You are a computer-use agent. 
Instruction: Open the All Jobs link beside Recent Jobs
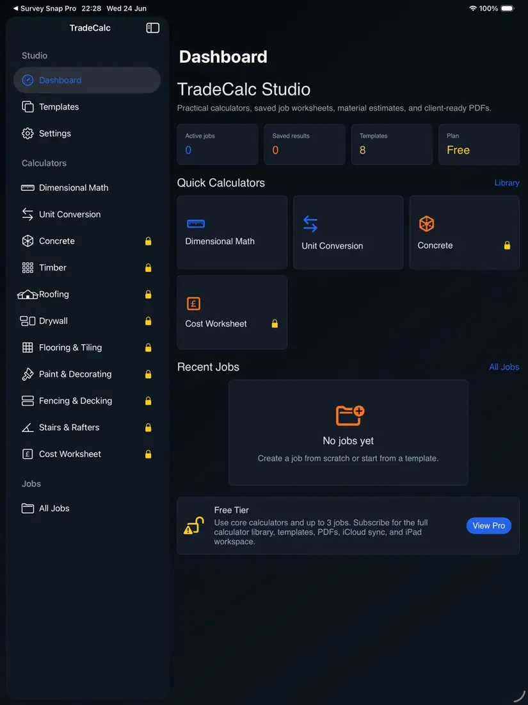[x=504, y=367]
